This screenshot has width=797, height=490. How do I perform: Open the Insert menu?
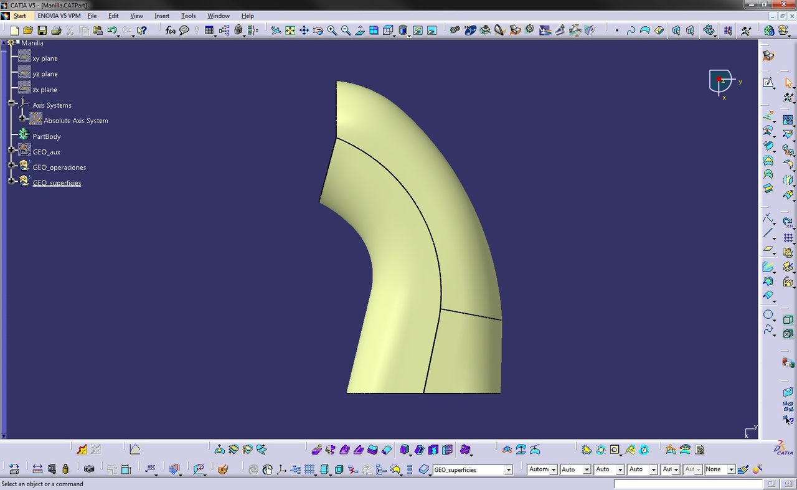click(x=162, y=16)
